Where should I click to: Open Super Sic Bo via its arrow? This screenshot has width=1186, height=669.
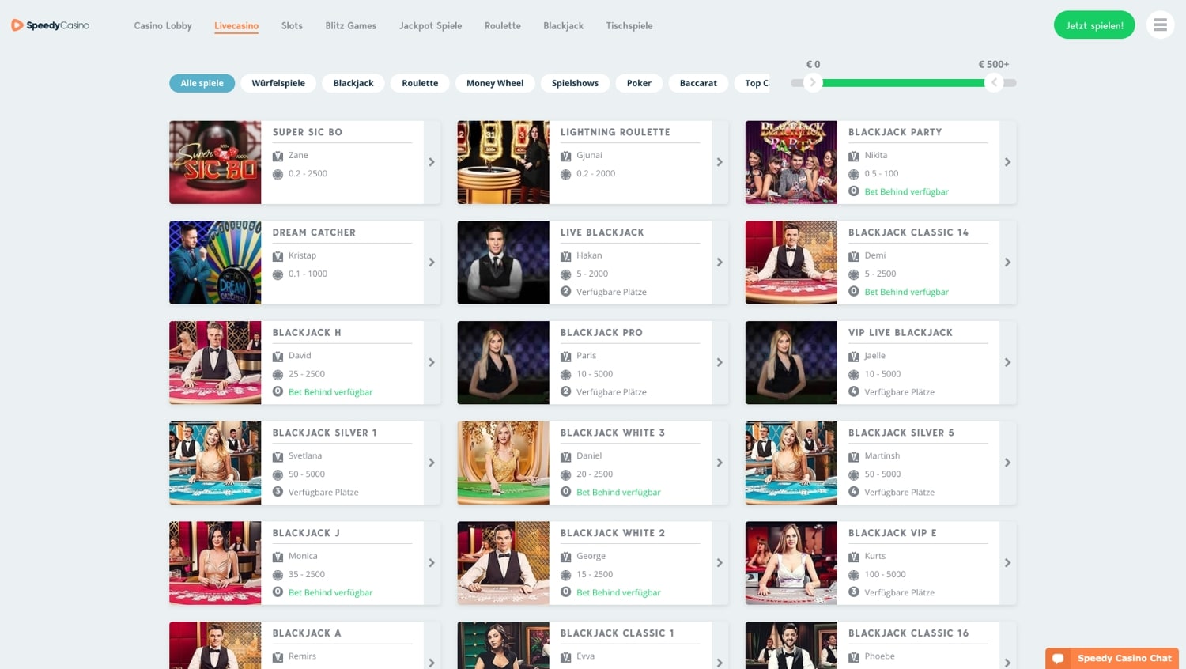(x=432, y=162)
